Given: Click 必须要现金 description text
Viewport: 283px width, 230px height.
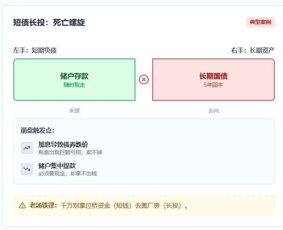Looking at the screenshot, I should tap(67, 173).
